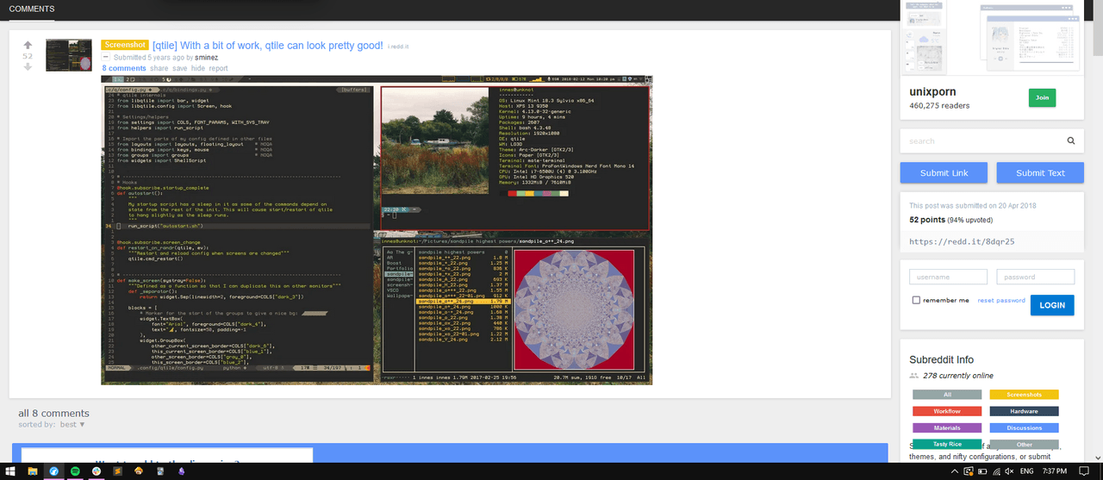Select the yellow Screenshots flair swatch
The image size is (1103, 480).
(x=1024, y=395)
